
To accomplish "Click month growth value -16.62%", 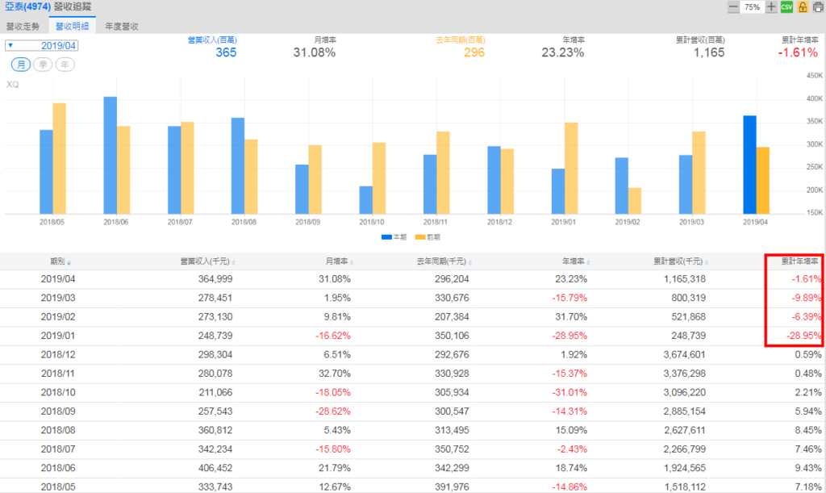I will pyautogui.click(x=333, y=336).
